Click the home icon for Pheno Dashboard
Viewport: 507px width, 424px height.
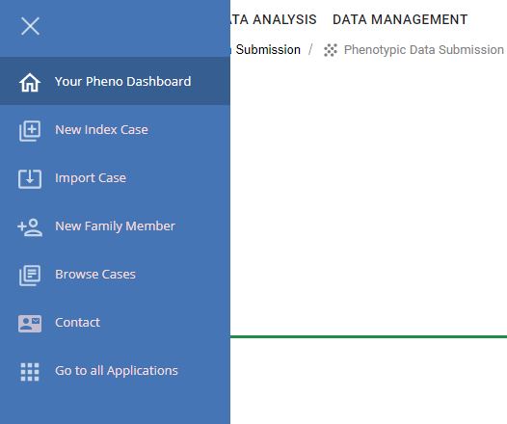[30, 83]
